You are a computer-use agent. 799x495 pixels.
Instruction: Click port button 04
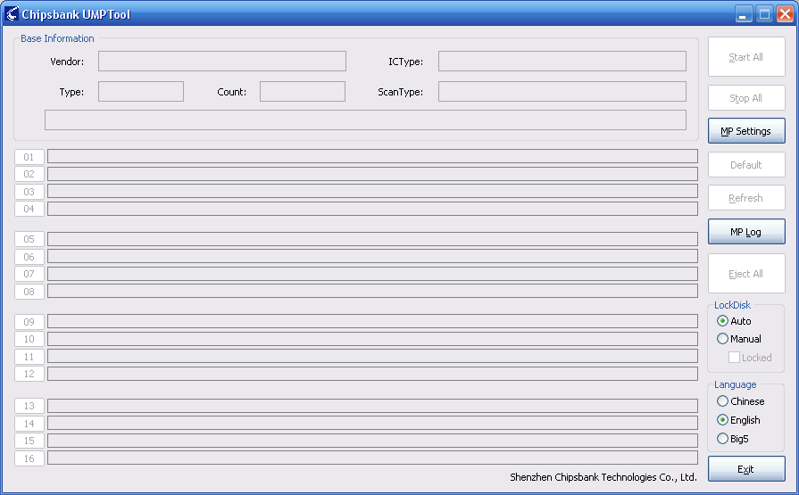tap(29, 209)
